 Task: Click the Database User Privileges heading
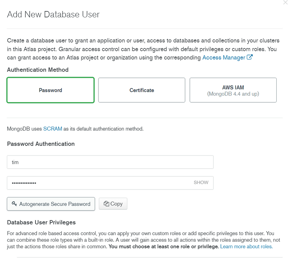pyautogui.click(x=41, y=223)
